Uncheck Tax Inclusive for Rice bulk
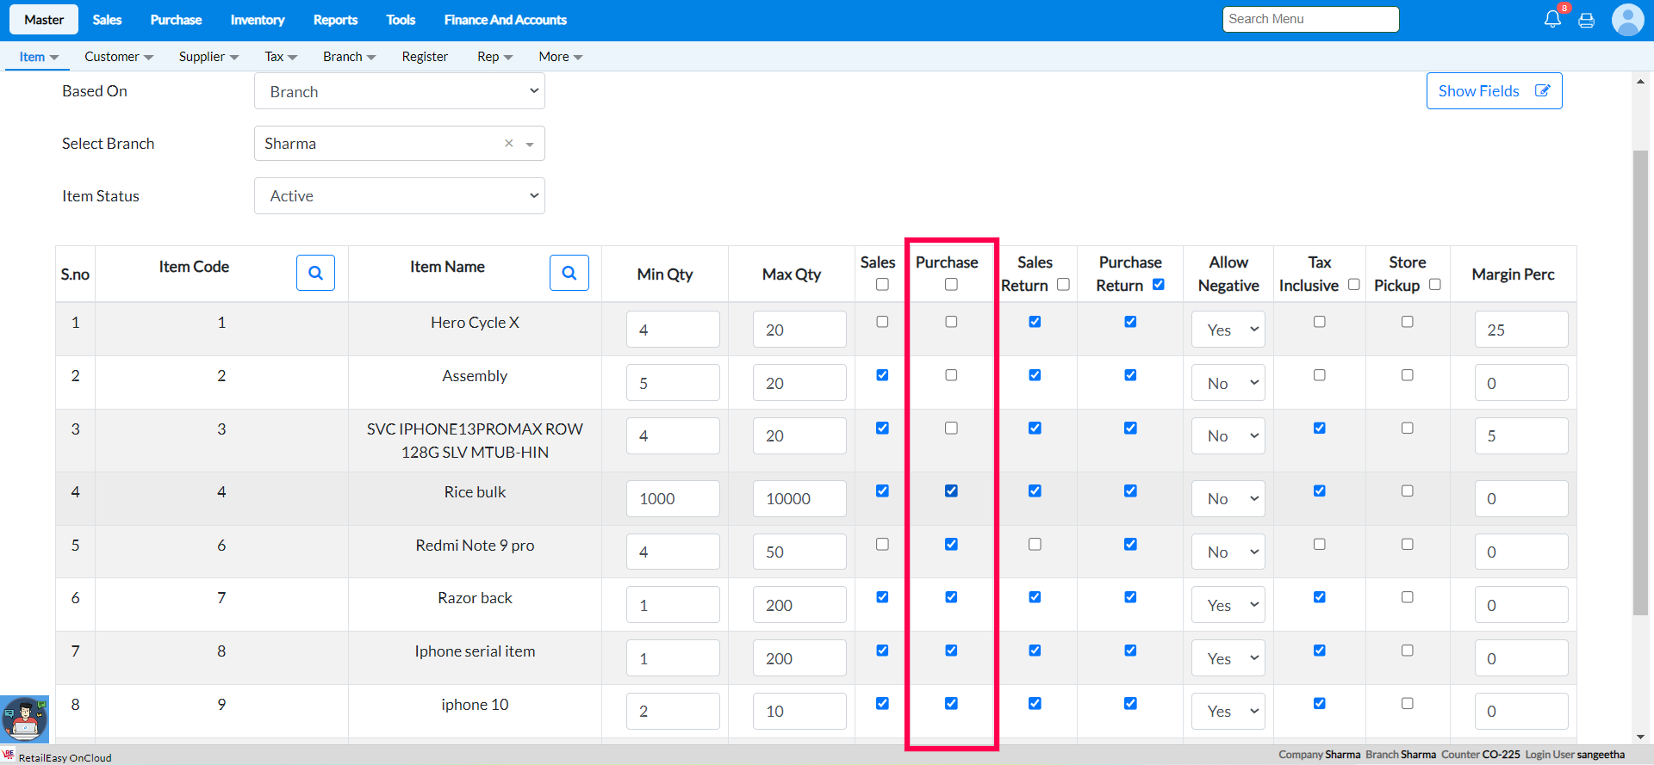The width and height of the screenshot is (1654, 765). click(x=1319, y=490)
